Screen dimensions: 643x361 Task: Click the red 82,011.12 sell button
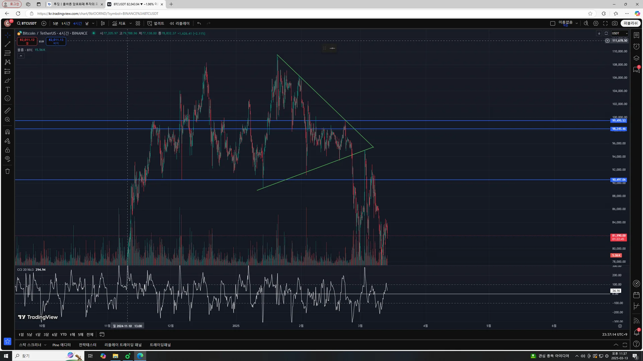[x=27, y=41]
